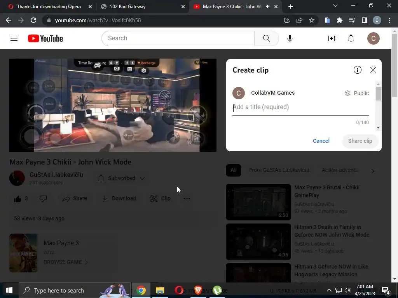Open the notifications bell
The image size is (398, 298).
point(351,38)
